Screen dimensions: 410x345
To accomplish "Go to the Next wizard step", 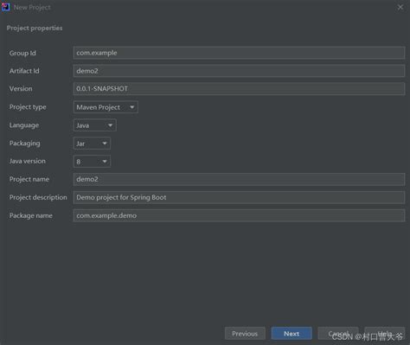I will (x=291, y=334).
